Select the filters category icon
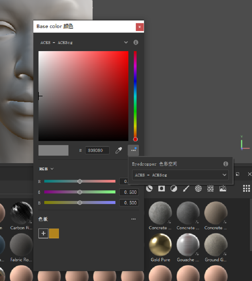Image resolution: width=252 pixels, height=281 pixels. pos(174,188)
